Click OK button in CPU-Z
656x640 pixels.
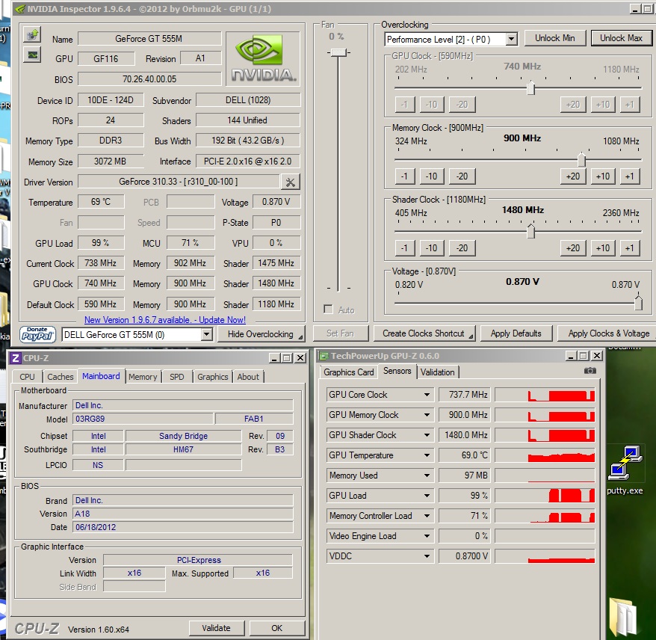click(x=277, y=628)
